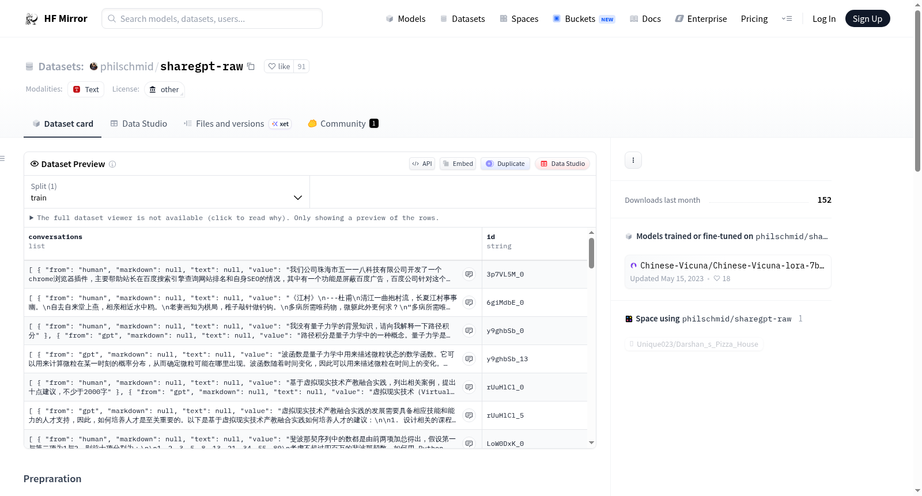Open the Buckets nav item
The height and width of the screenshot is (496, 922).
(584, 19)
